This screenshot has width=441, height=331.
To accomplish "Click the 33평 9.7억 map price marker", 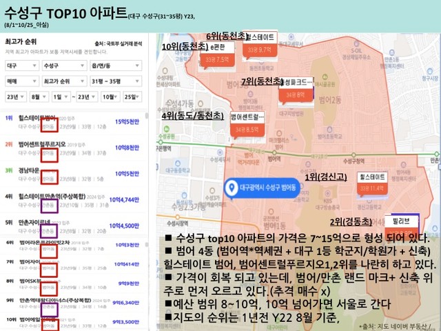I will tap(260, 50).
